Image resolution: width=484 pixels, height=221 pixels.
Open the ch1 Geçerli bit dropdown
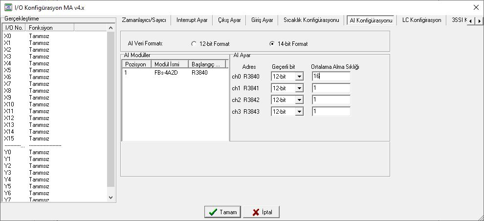tap(299, 88)
